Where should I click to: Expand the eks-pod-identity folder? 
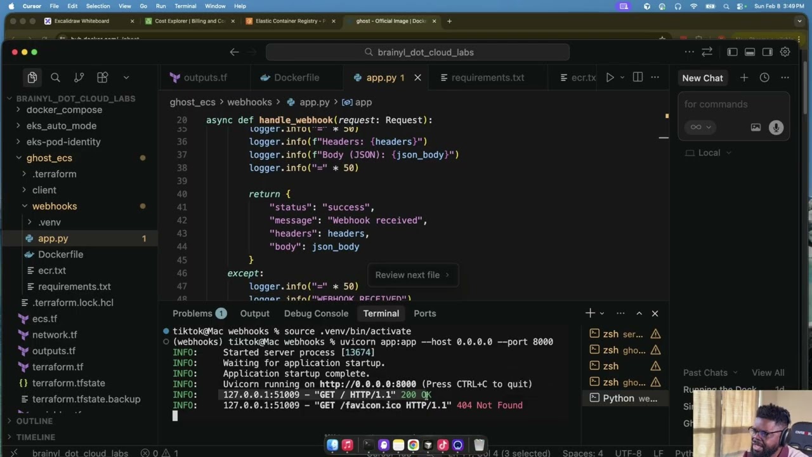pos(63,142)
